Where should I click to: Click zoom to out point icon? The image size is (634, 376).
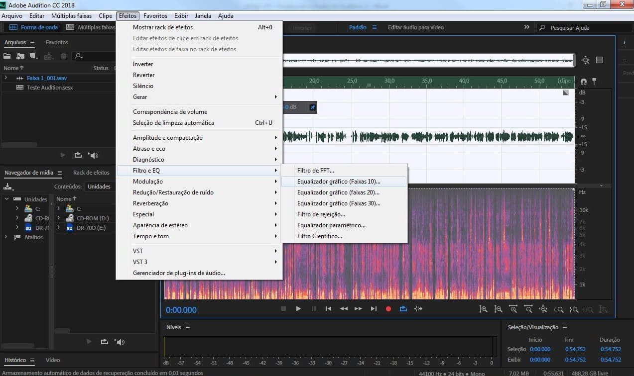point(574,309)
